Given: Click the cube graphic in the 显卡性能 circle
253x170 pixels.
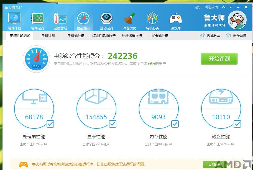Looking at the screenshot, I should tap(96, 97).
